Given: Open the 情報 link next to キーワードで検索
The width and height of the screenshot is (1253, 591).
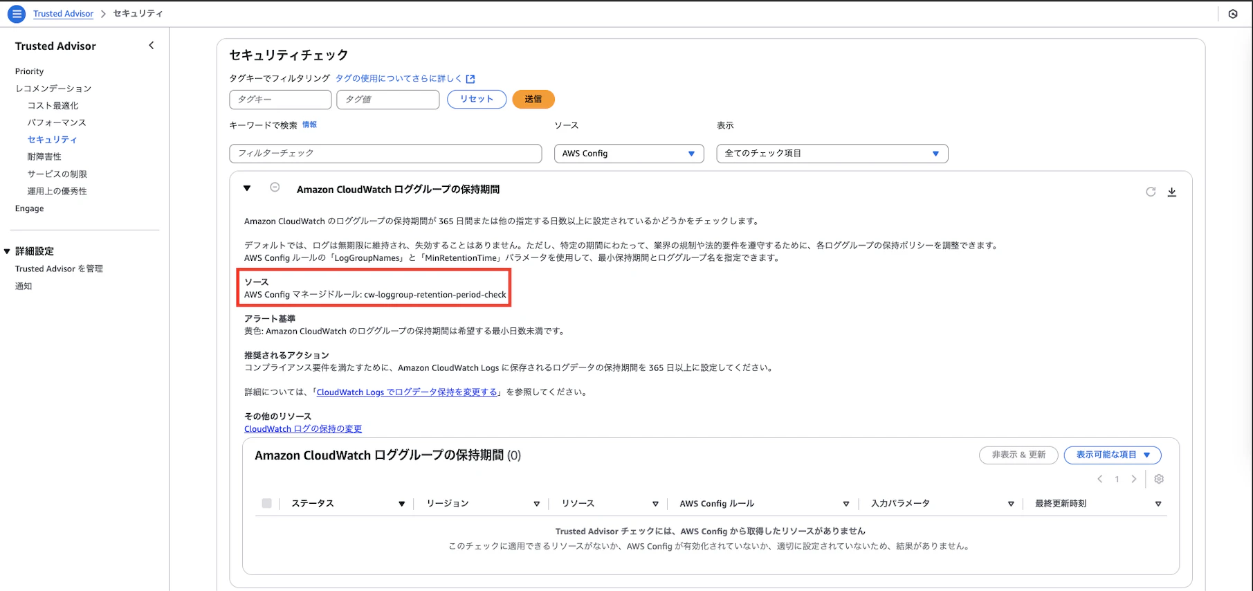Looking at the screenshot, I should coord(309,125).
